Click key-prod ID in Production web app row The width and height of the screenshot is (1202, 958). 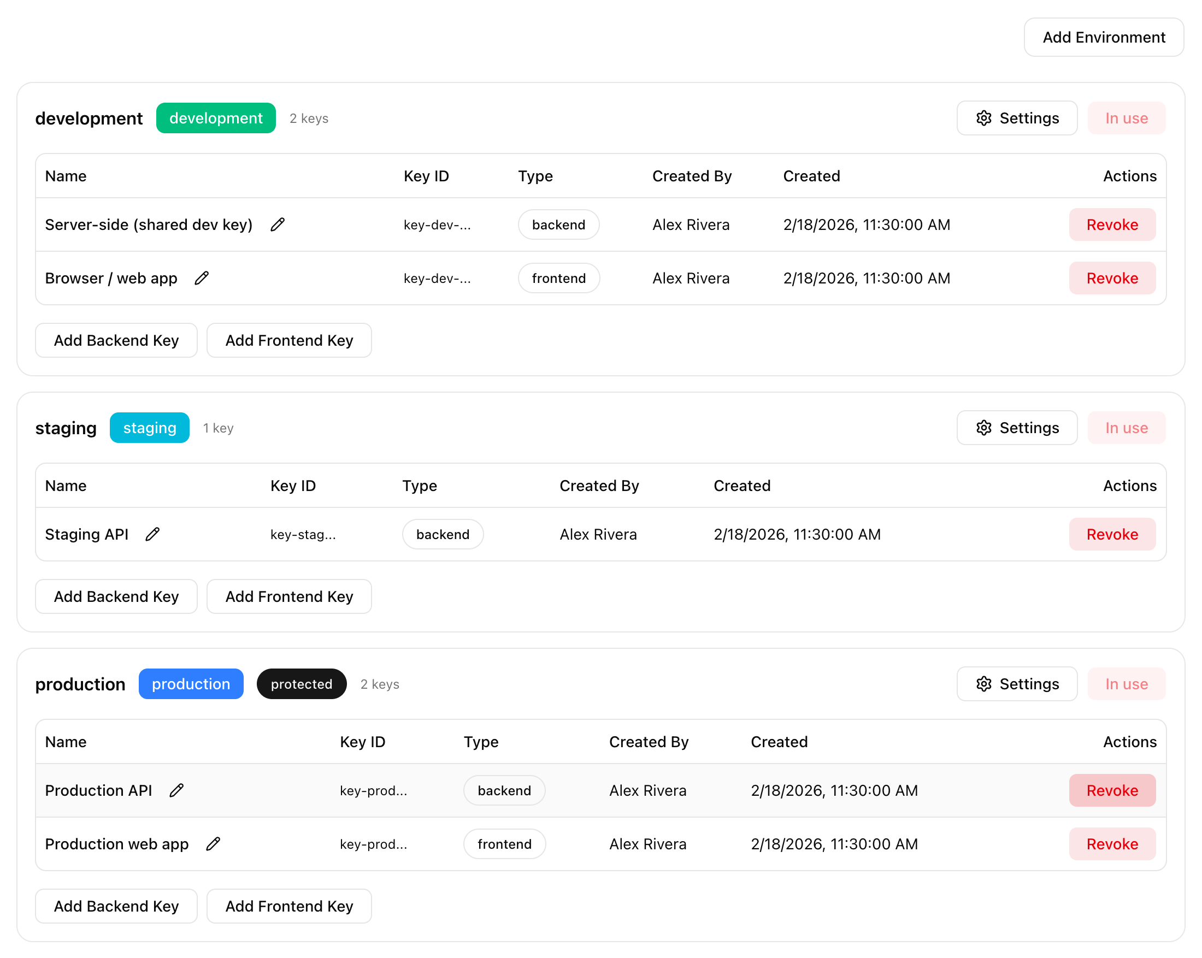pyautogui.click(x=374, y=844)
